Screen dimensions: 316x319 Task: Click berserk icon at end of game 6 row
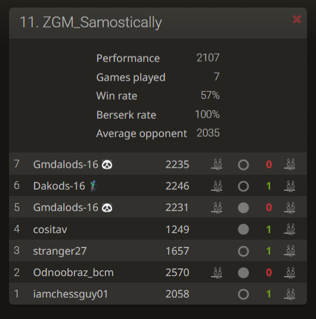coord(289,186)
